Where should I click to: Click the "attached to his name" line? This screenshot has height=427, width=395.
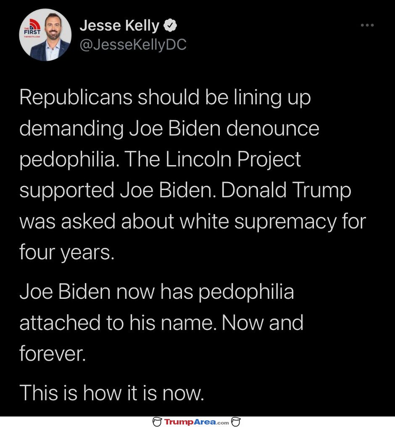point(161,323)
